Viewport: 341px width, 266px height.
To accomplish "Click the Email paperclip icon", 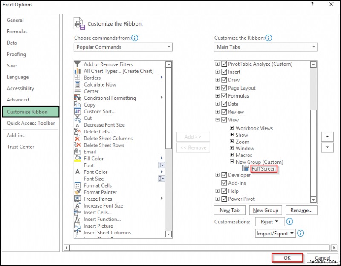I will pos(78,152).
